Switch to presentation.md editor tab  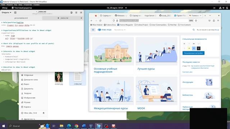(21, 18)
